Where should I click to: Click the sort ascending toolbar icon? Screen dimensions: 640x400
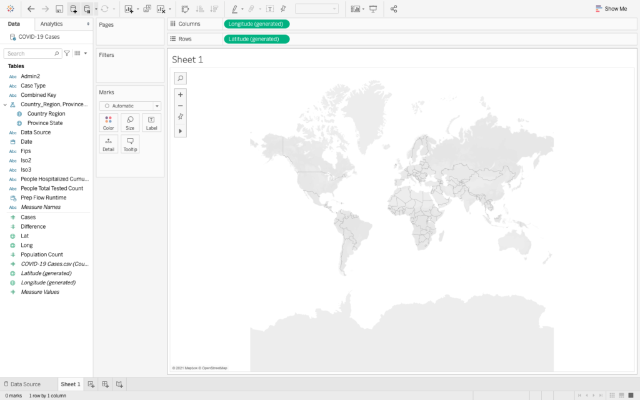coord(199,9)
